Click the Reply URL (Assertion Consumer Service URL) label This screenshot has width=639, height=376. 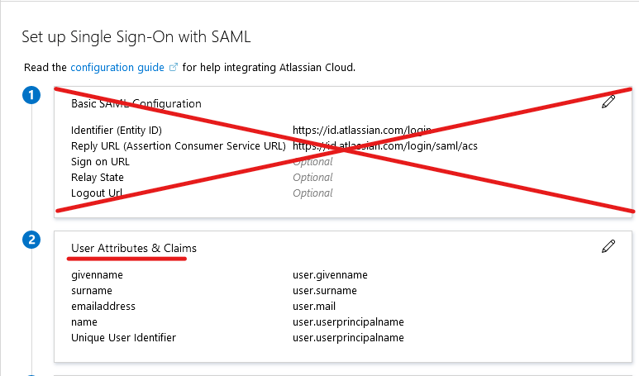179,146
